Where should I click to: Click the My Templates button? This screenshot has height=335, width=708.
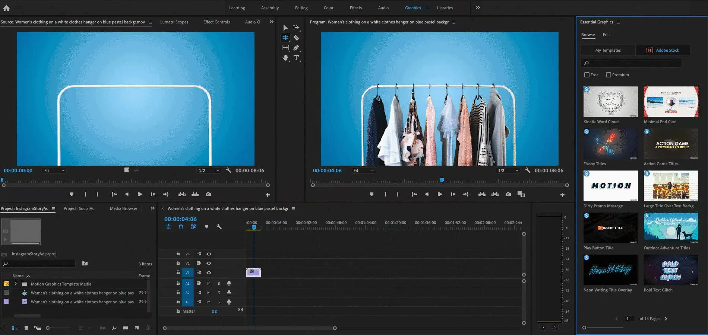click(x=608, y=50)
